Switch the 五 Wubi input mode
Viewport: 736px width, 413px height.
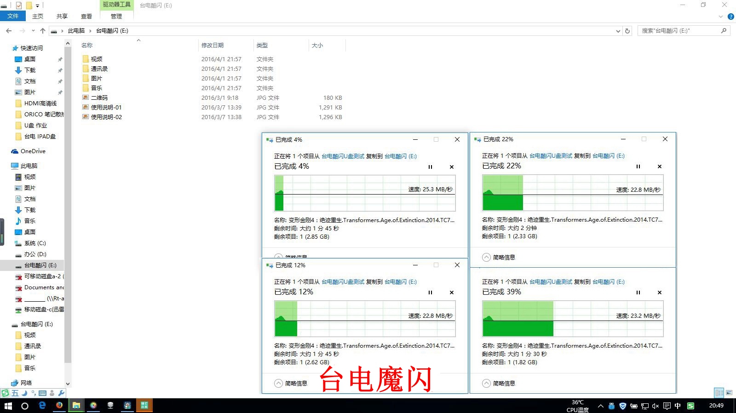(15, 393)
